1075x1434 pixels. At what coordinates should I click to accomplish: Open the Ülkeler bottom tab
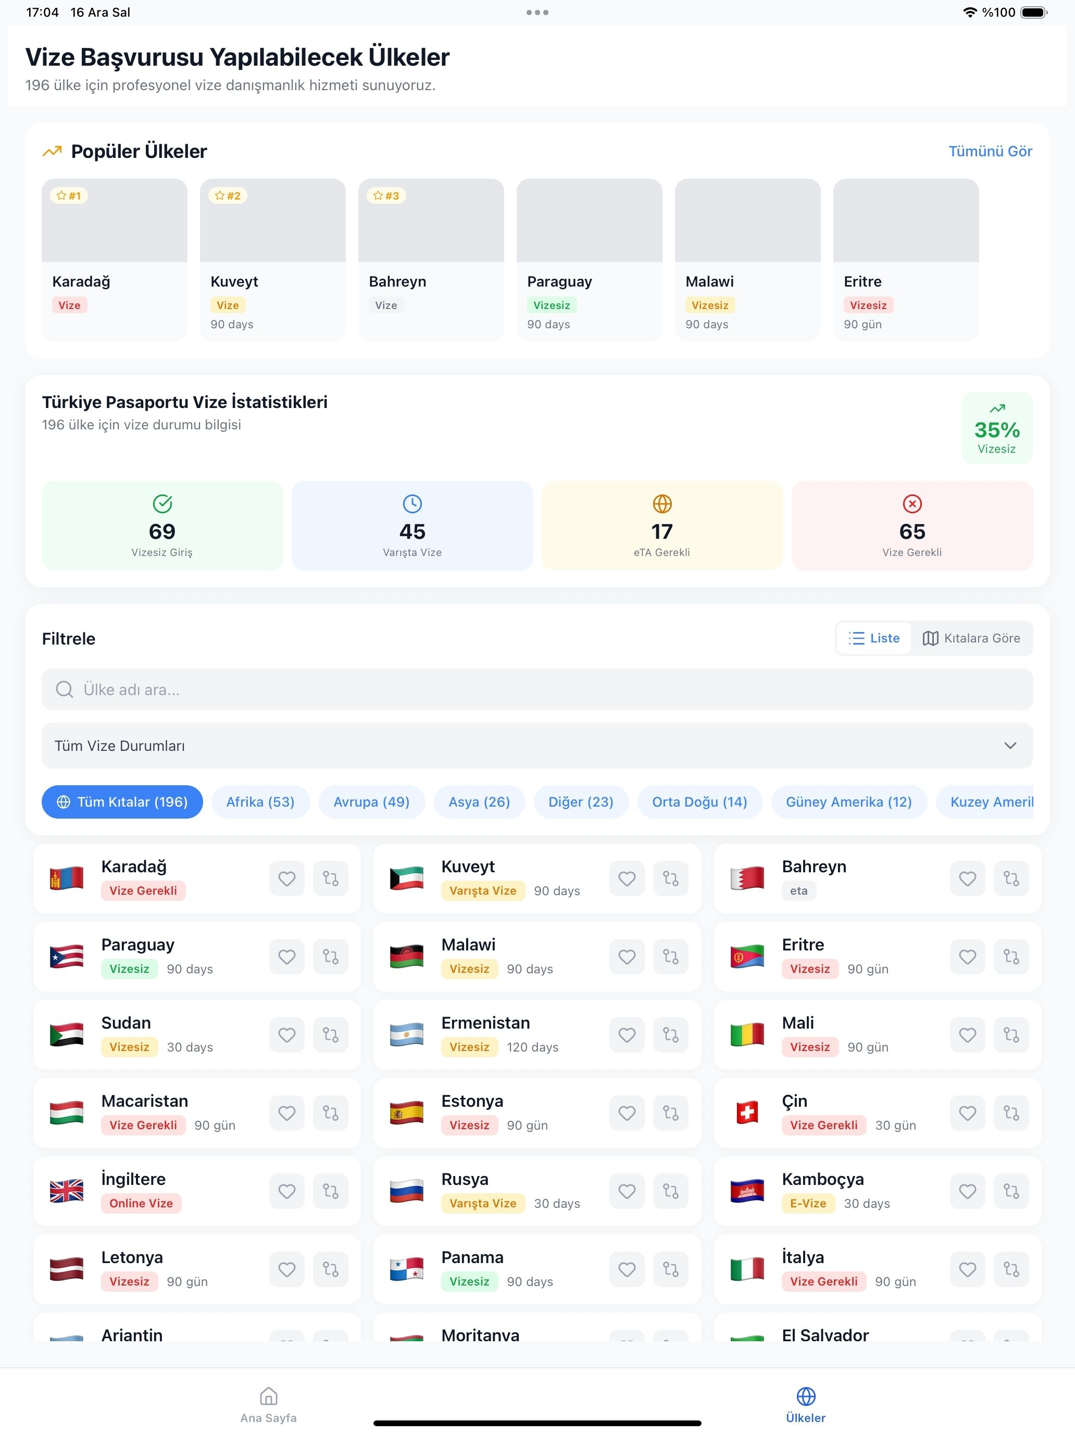[x=805, y=1404]
